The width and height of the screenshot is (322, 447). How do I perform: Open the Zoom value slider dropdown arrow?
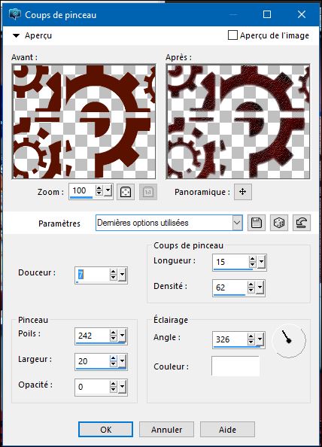click(108, 190)
